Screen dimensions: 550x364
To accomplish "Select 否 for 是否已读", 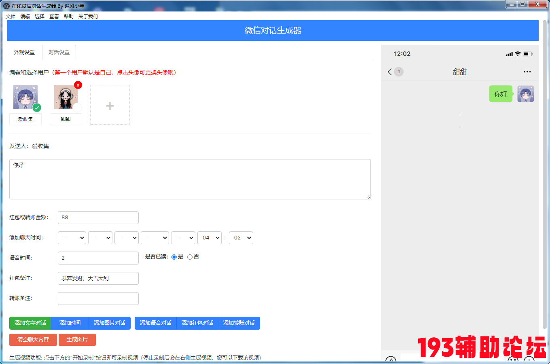I will point(190,257).
